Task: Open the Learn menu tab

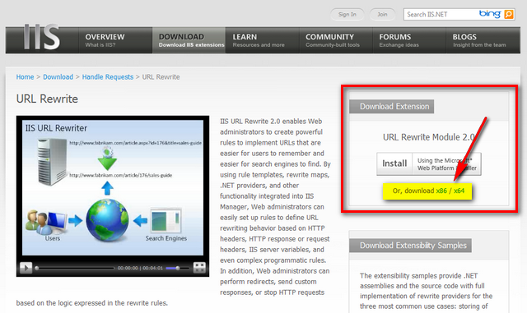Action: coord(263,40)
